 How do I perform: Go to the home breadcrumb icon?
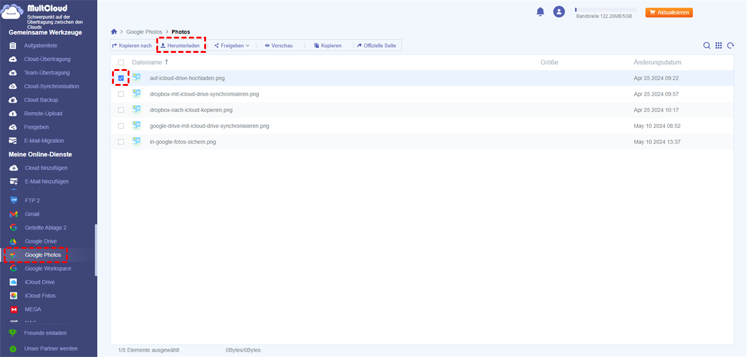coord(114,31)
